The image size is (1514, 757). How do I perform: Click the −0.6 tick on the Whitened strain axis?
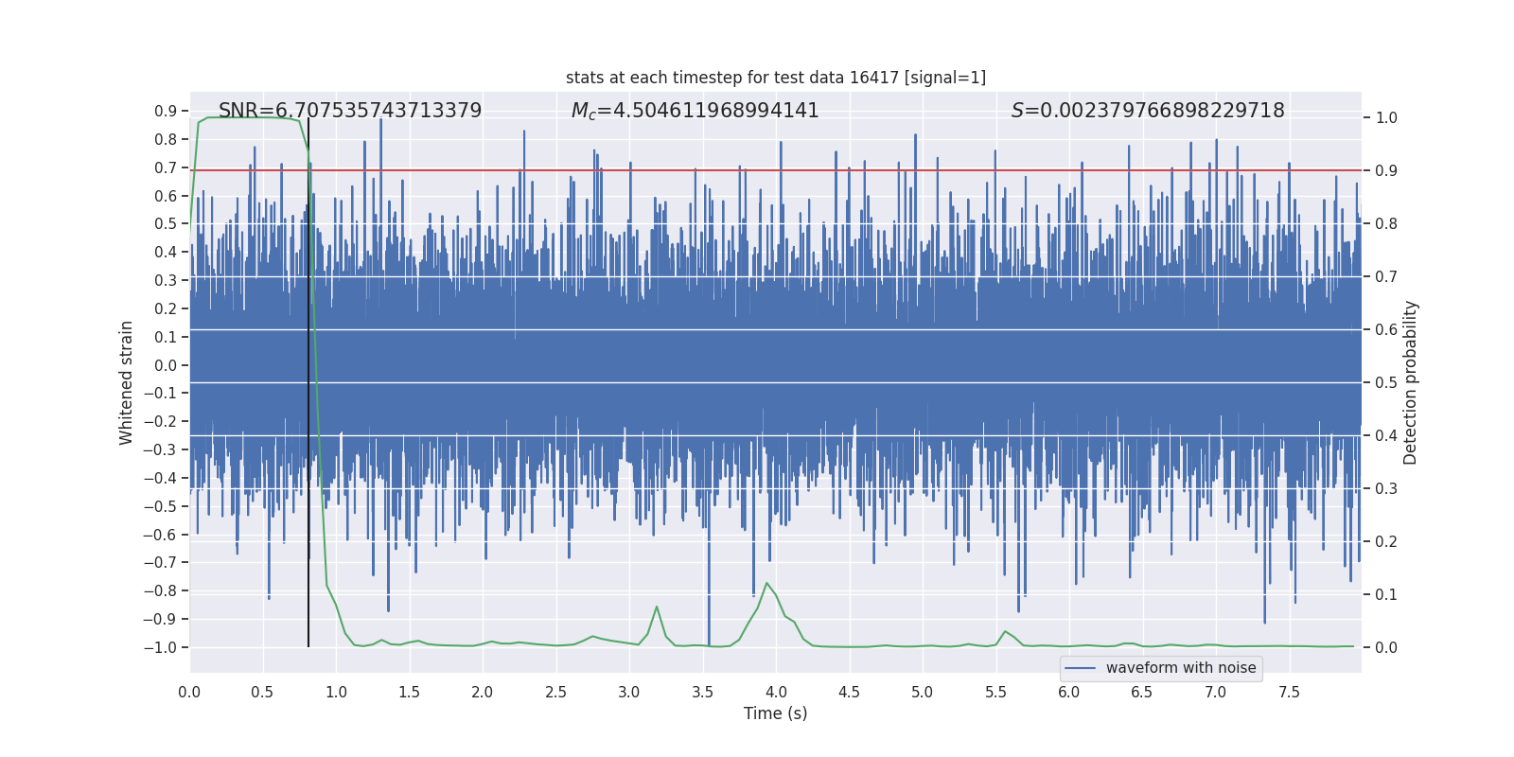(160, 535)
